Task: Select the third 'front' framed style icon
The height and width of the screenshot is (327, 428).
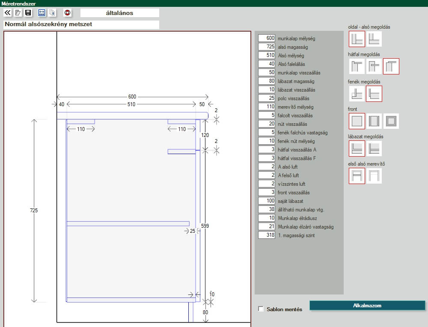Action: 391,121
